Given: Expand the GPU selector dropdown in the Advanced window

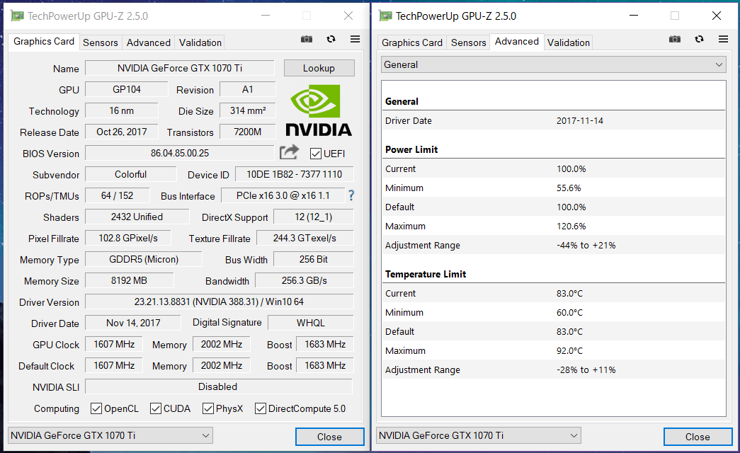Looking at the screenshot, I should tap(479, 435).
